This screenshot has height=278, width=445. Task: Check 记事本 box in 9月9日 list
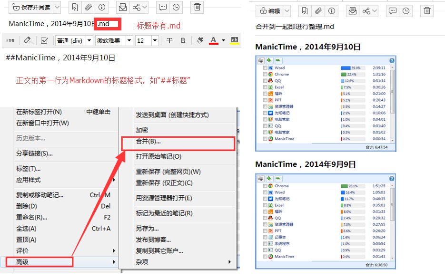pyautogui.click(x=265, y=237)
